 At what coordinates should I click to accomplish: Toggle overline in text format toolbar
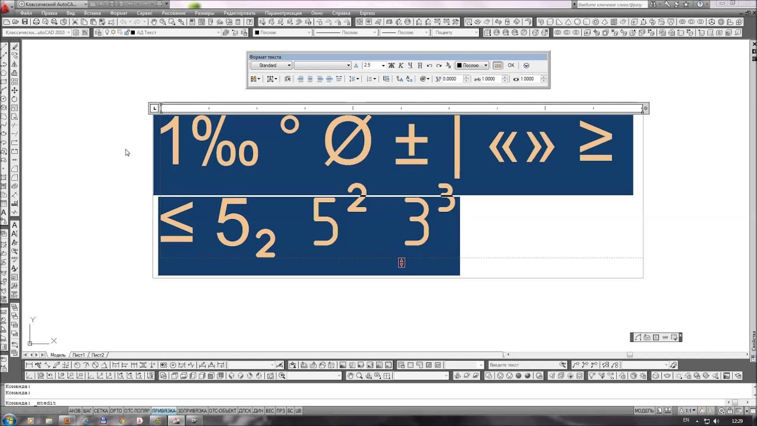[x=420, y=66]
